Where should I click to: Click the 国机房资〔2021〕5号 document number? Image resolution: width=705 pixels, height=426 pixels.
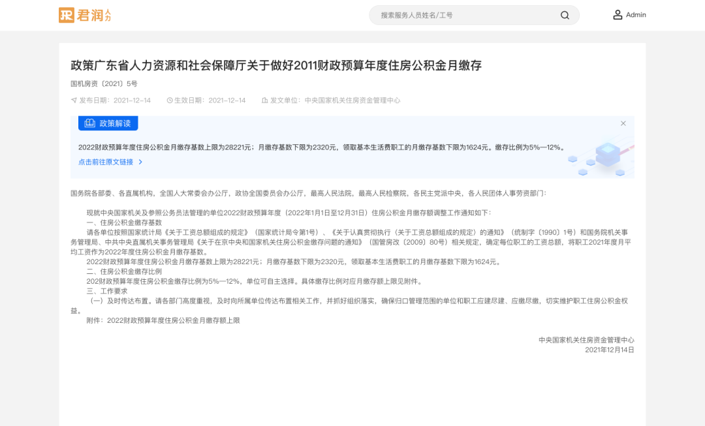click(x=105, y=84)
